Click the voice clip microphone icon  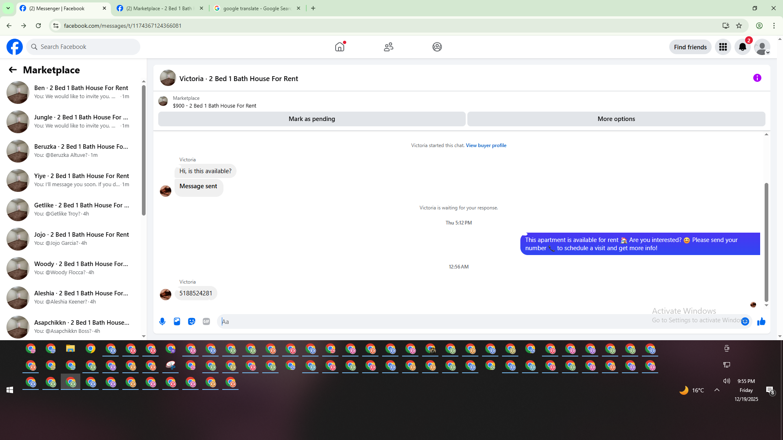[162, 321]
